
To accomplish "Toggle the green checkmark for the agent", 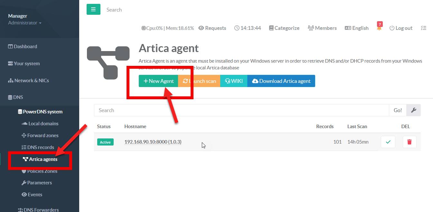I will point(388,142).
